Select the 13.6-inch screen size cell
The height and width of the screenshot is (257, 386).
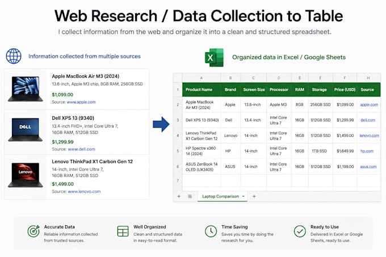pos(253,104)
